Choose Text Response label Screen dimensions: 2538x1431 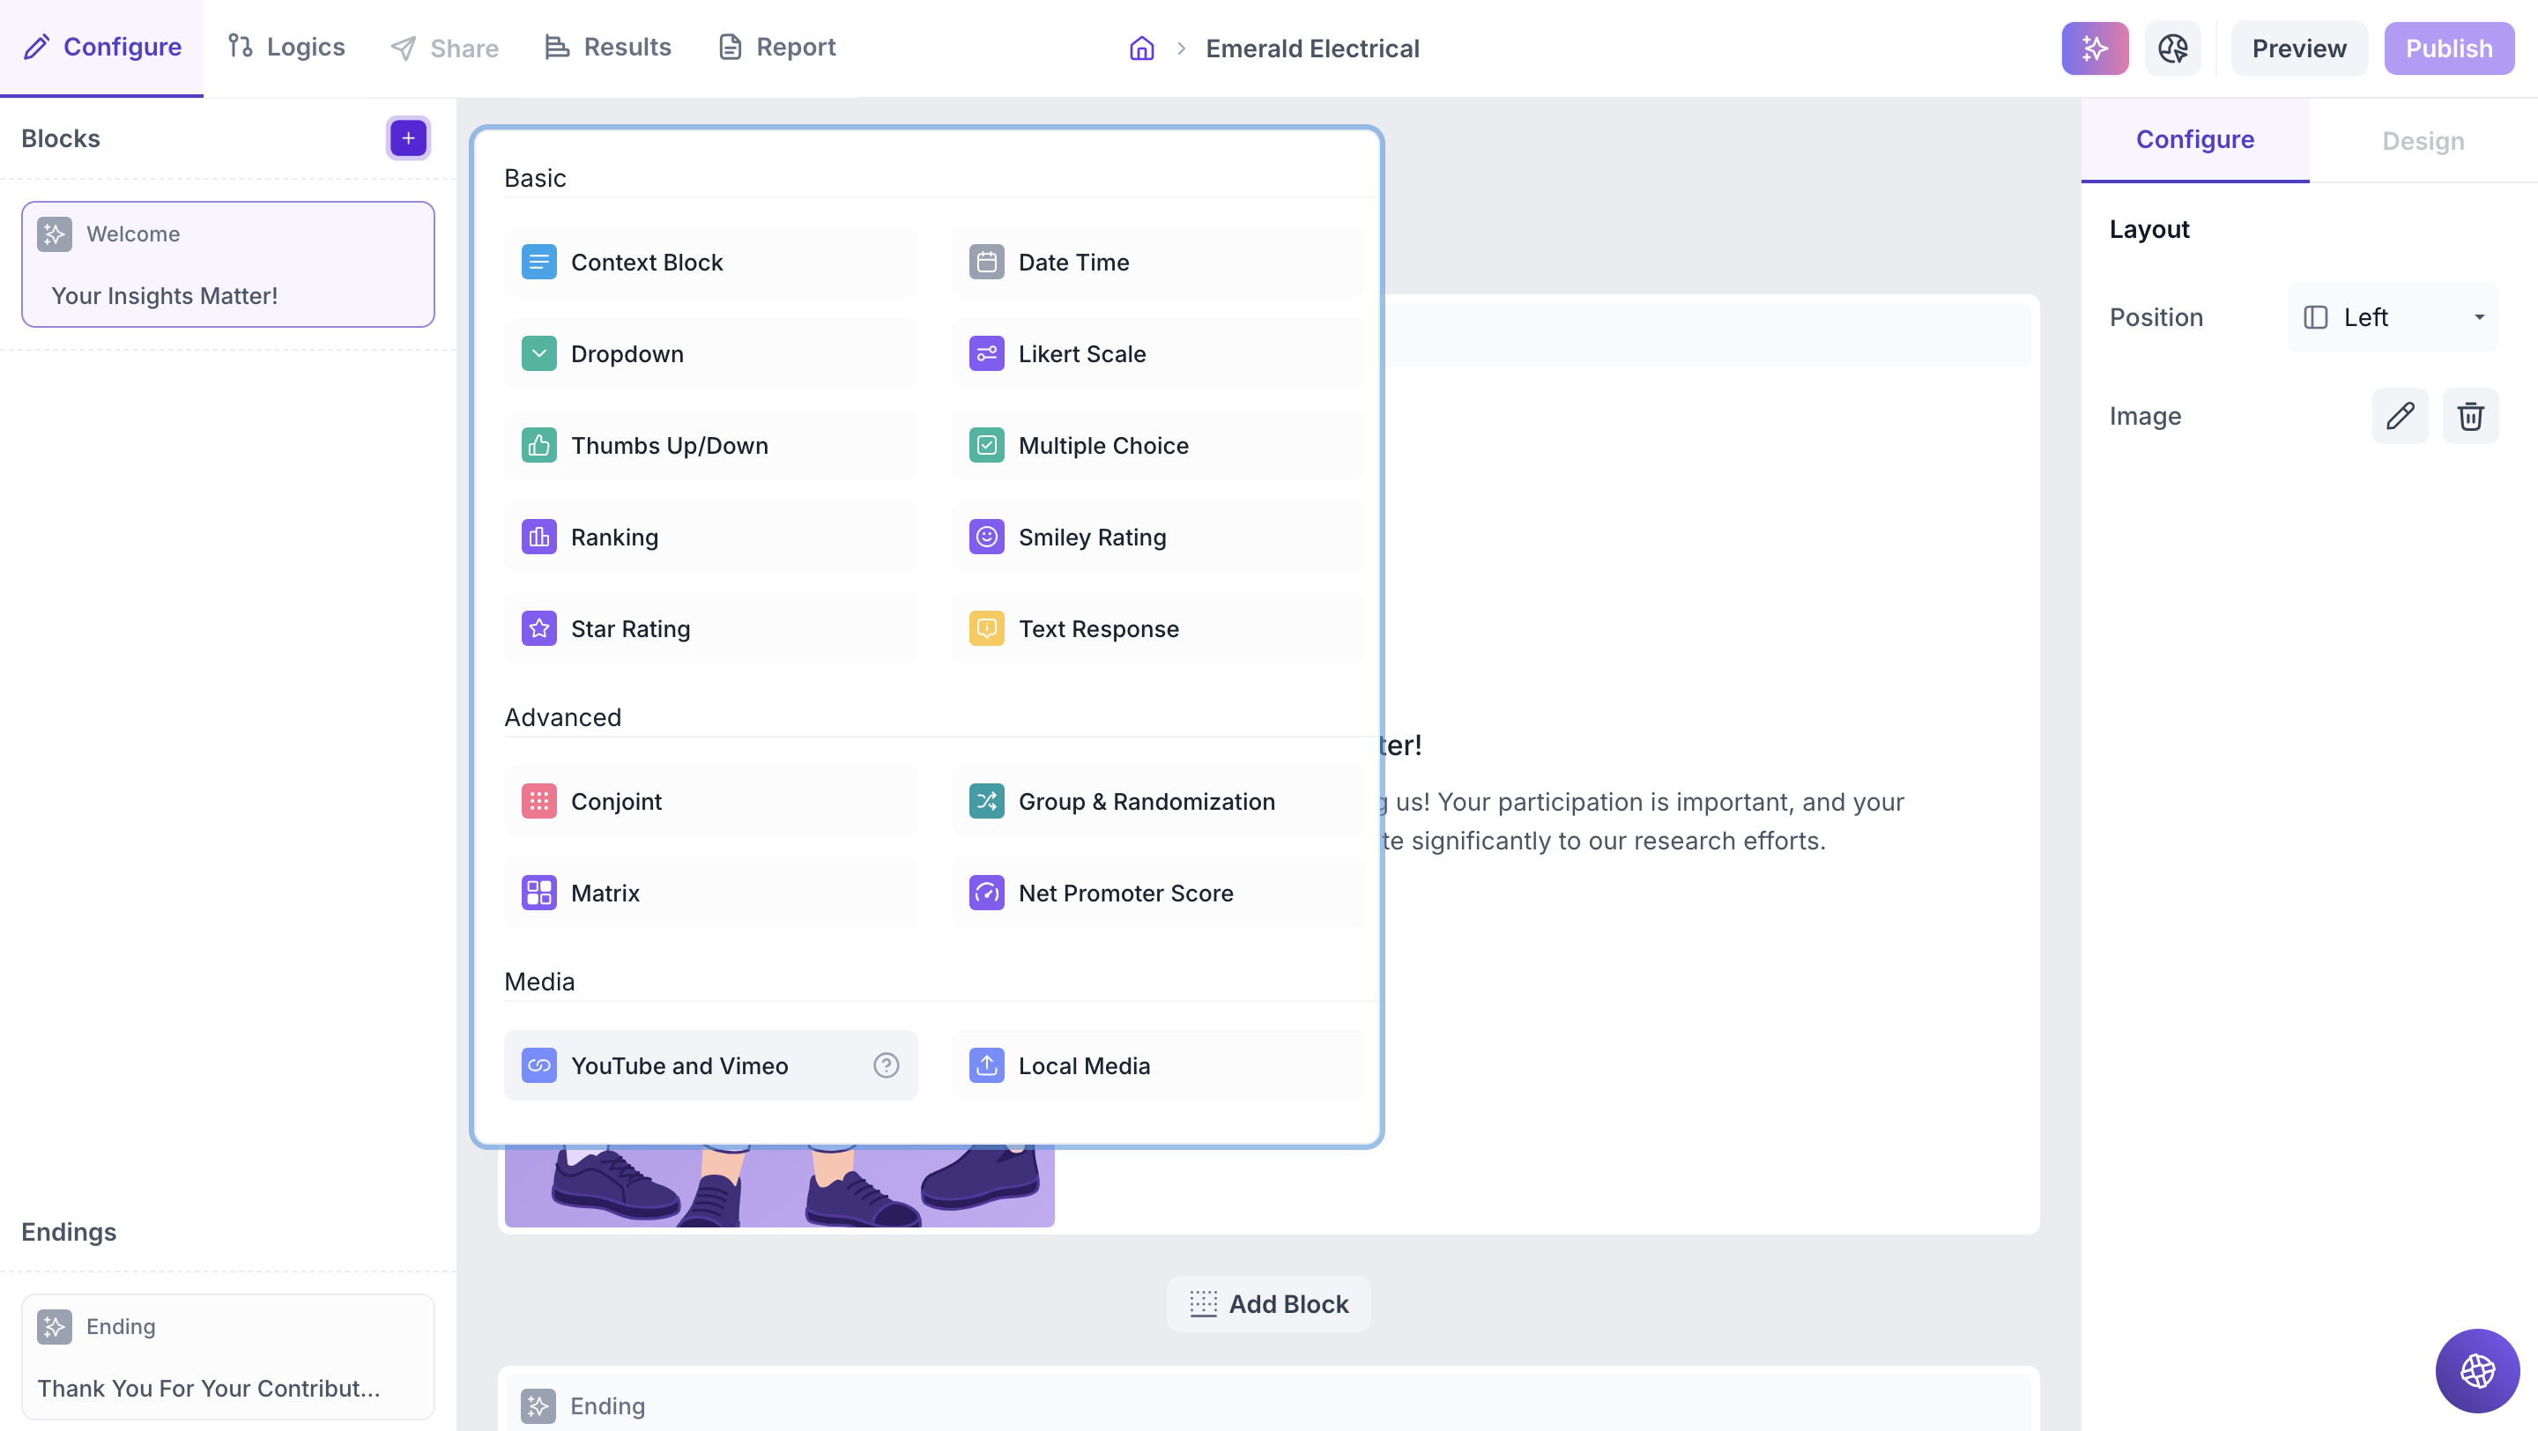point(1099,628)
